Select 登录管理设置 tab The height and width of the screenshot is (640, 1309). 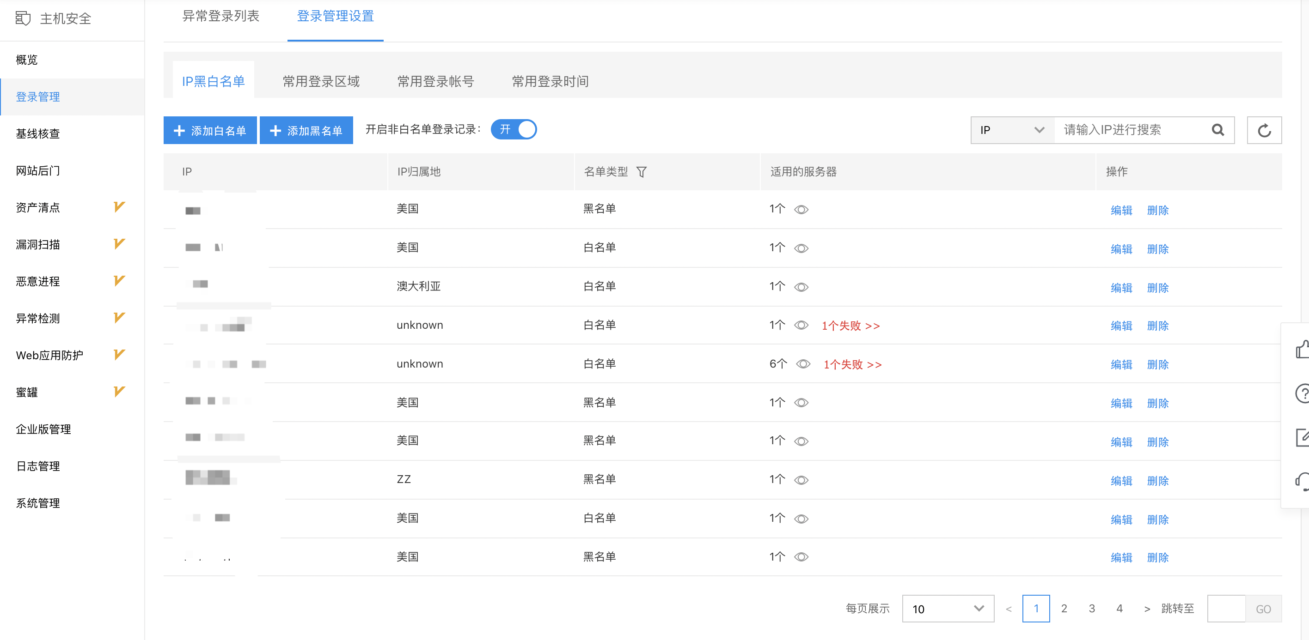tap(336, 16)
